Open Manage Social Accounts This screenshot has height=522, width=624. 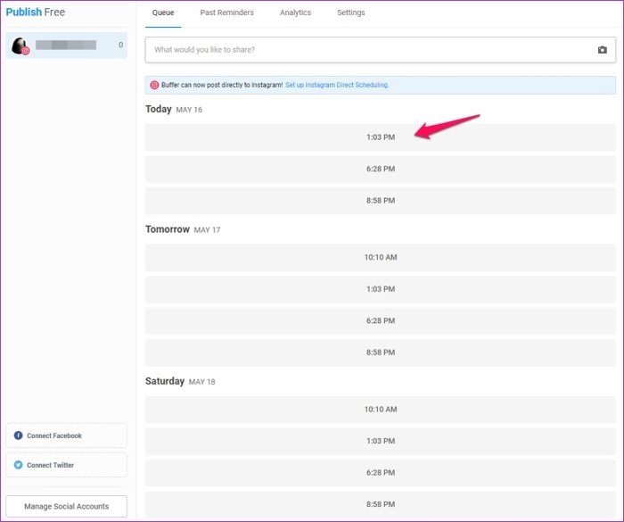coord(66,506)
